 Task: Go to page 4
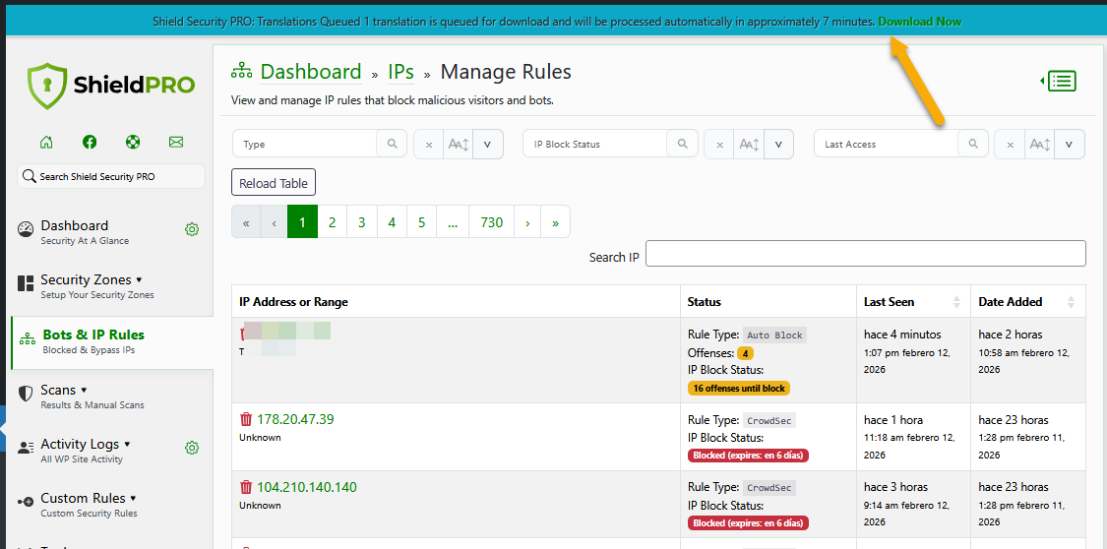tap(392, 222)
